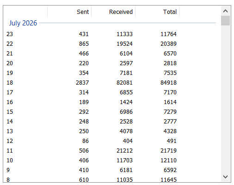Screen dimensions: 234x185
Task: Click the vertical scrollbar thumb
Action: click(225, 20)
